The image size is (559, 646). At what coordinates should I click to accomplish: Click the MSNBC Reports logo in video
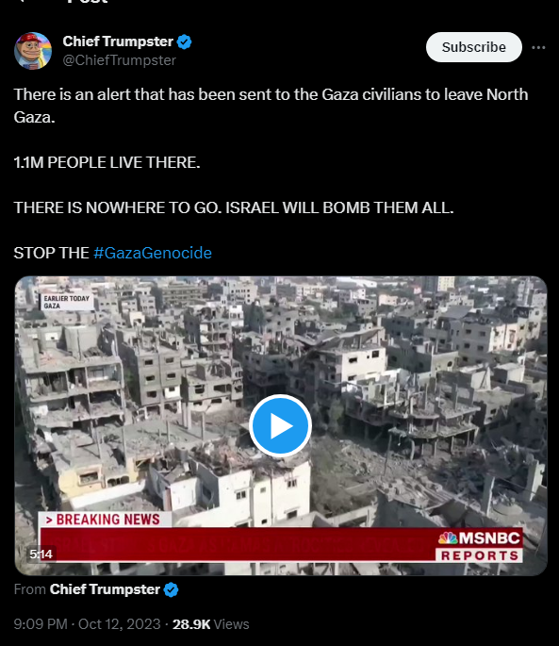(x=479, y=545)
